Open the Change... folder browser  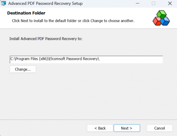[x=23, y=69]
